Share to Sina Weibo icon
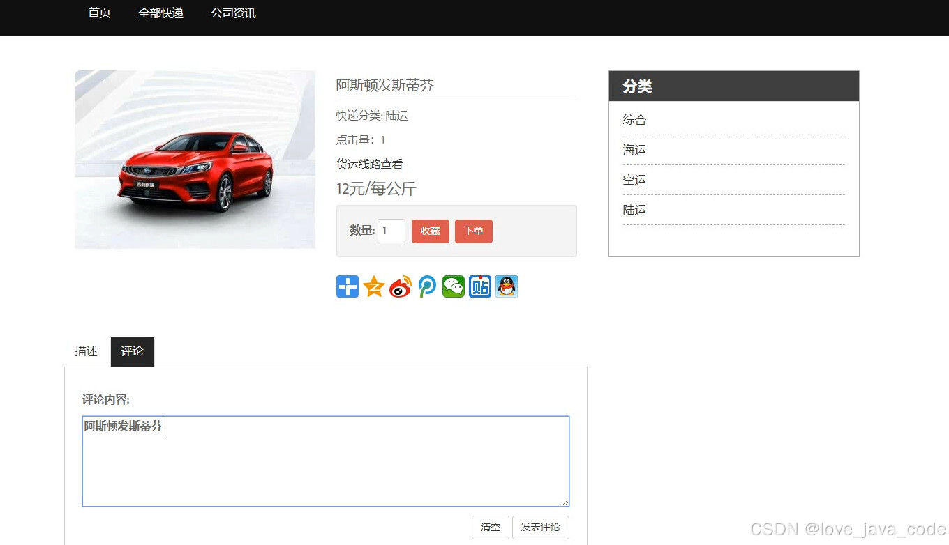949x545 pixels. click(401, 286)
